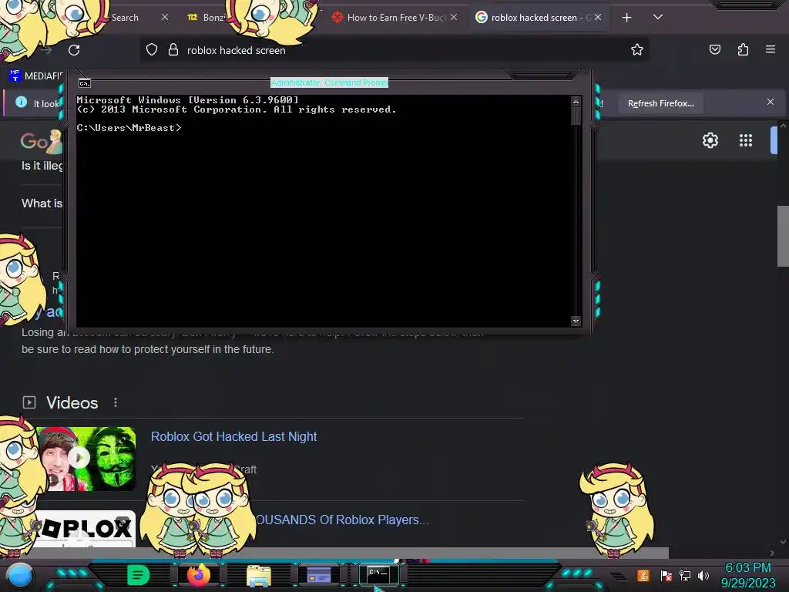
Task: Reload the page with Firefox refresh icon
Action: tap(74, 50)
